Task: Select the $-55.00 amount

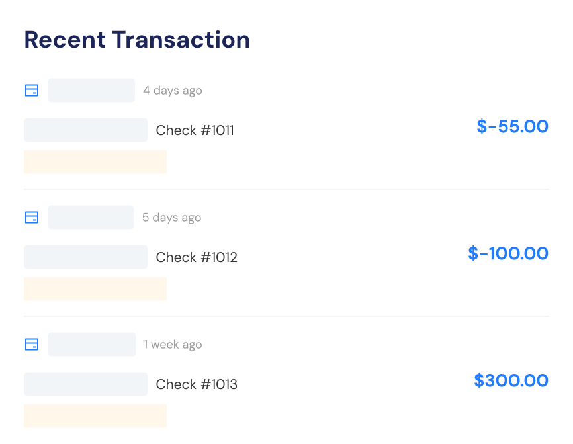Action: tap(512, 126)
